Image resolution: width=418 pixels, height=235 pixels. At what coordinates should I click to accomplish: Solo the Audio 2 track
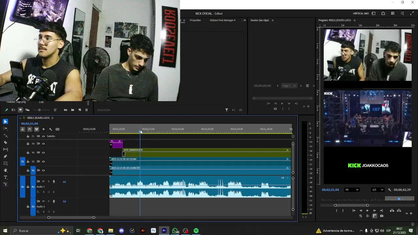point(49,201)
